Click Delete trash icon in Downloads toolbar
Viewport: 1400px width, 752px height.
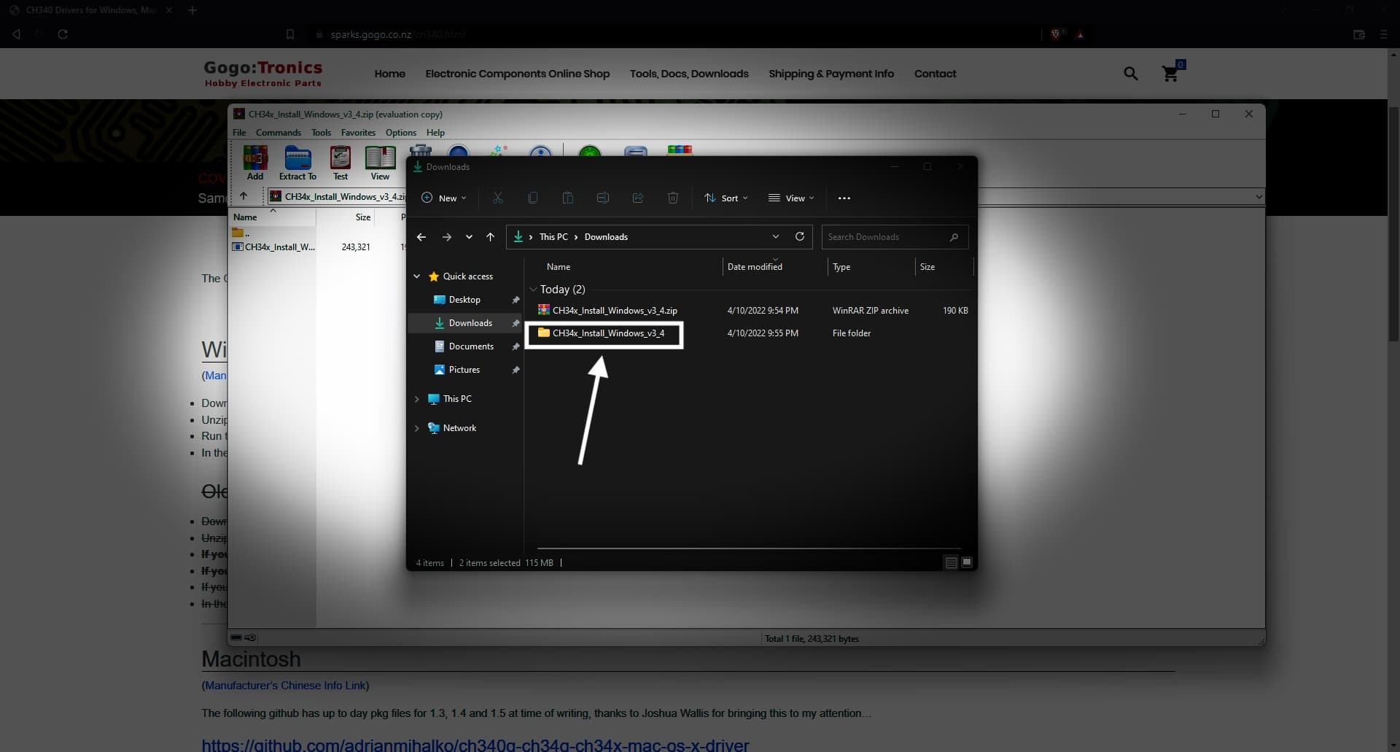(x=673, y=198)
